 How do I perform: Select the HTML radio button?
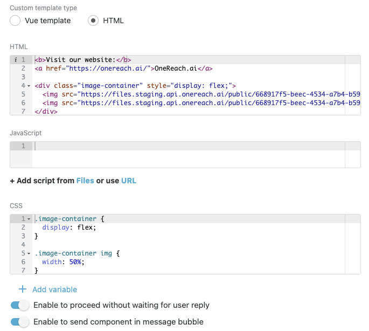(x=94, y=20)
